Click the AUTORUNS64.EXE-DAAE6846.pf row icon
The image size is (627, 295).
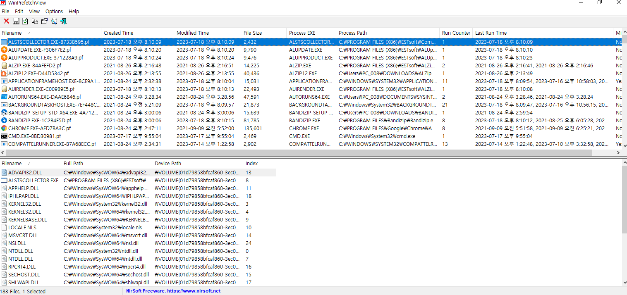tap(4, 97)
